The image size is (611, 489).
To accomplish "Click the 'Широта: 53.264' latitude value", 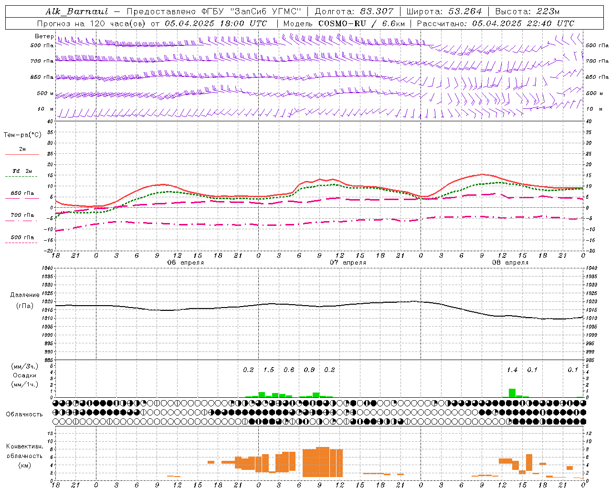I will coord(444,11).
